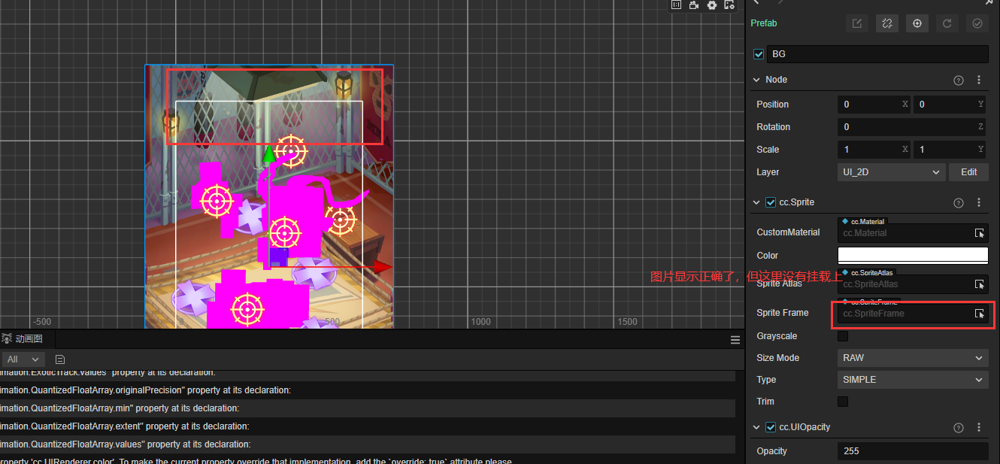
Task: Enable the Trim checkbox
Action: (843, 402)
